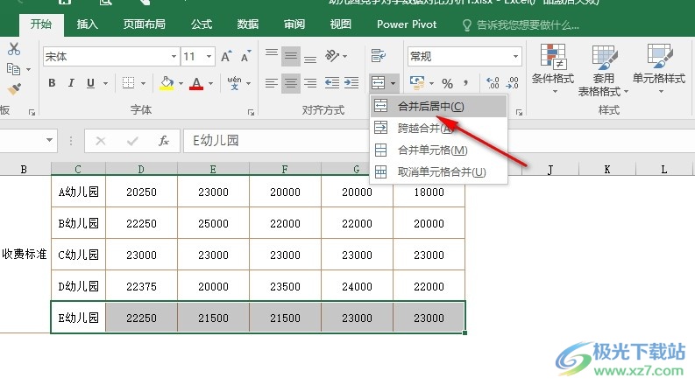Select column K header
The width and height of the screenshot is (695, 385).
(606, 169)
